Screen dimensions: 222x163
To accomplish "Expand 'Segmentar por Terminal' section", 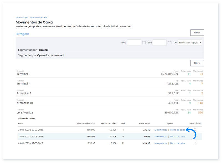I will tap(33, 50).
